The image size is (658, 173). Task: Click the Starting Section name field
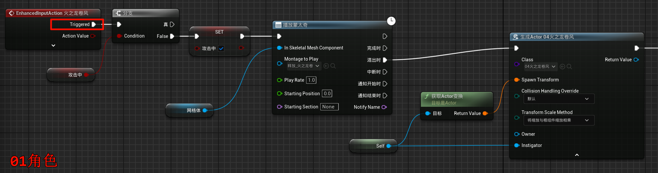329,107
